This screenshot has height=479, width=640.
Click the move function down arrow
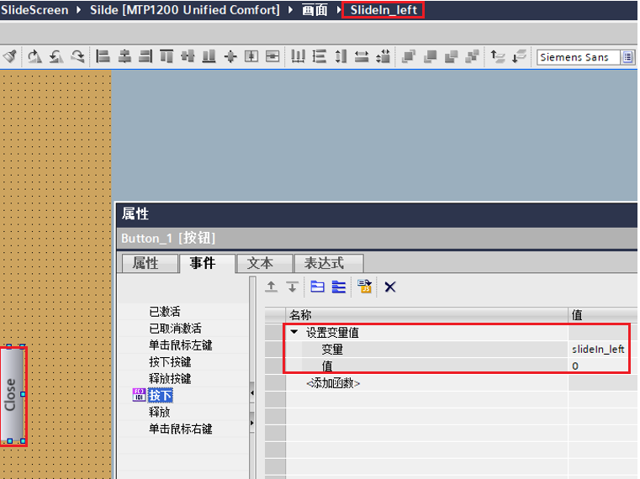pyautogui.click(x=292, y=287)
